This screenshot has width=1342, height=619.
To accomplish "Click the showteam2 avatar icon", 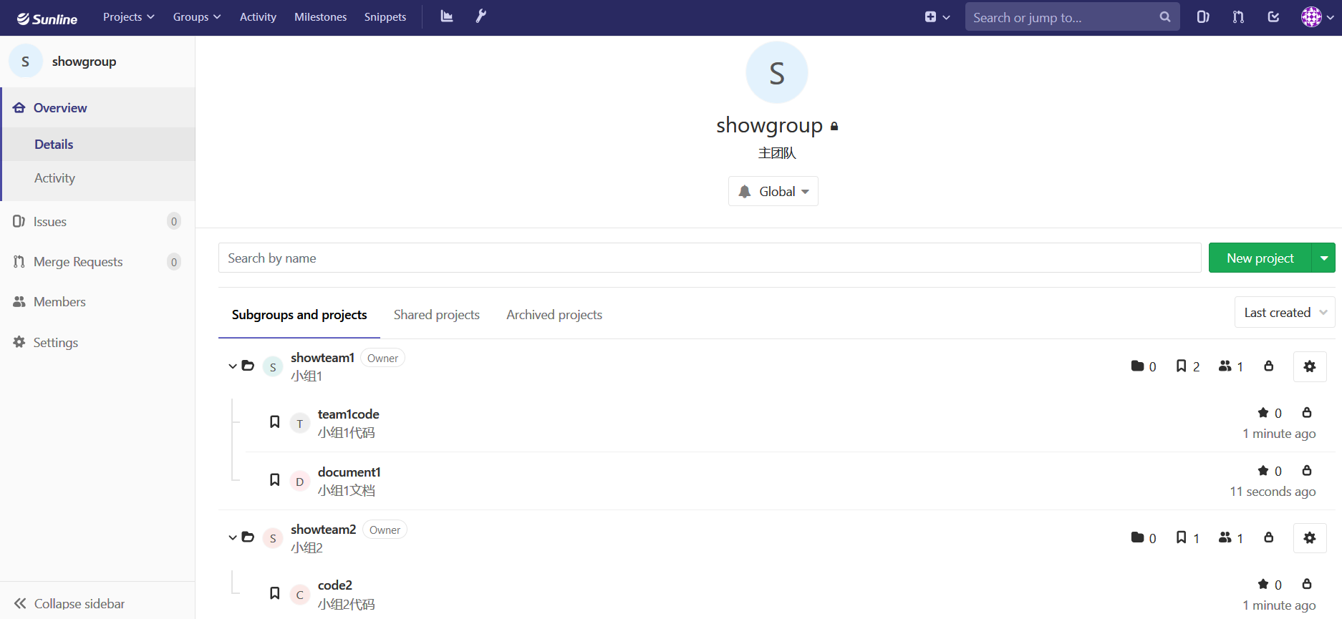I will (x=273, y=538).
